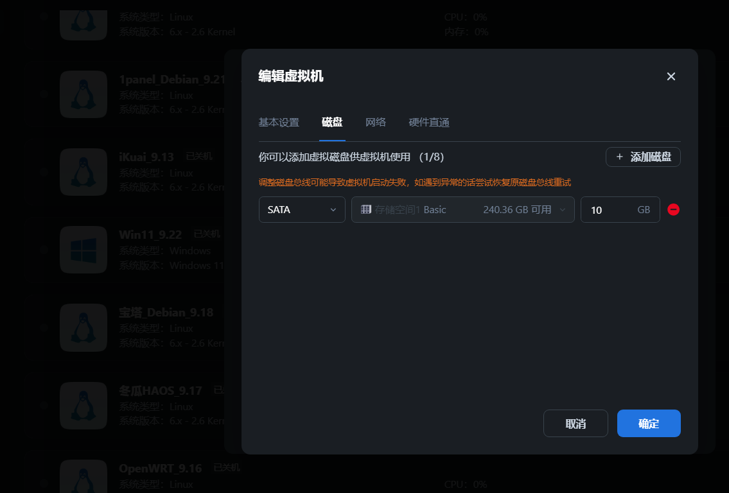The height and width of the screenshot is (493, 729).
Task: Switch to the 网络 tab
Action: [x=375, y=122]
